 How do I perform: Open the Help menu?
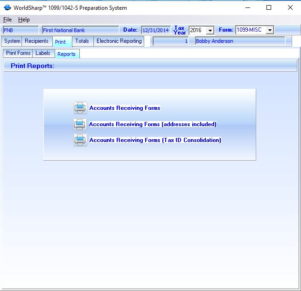(x=24, y=20)
